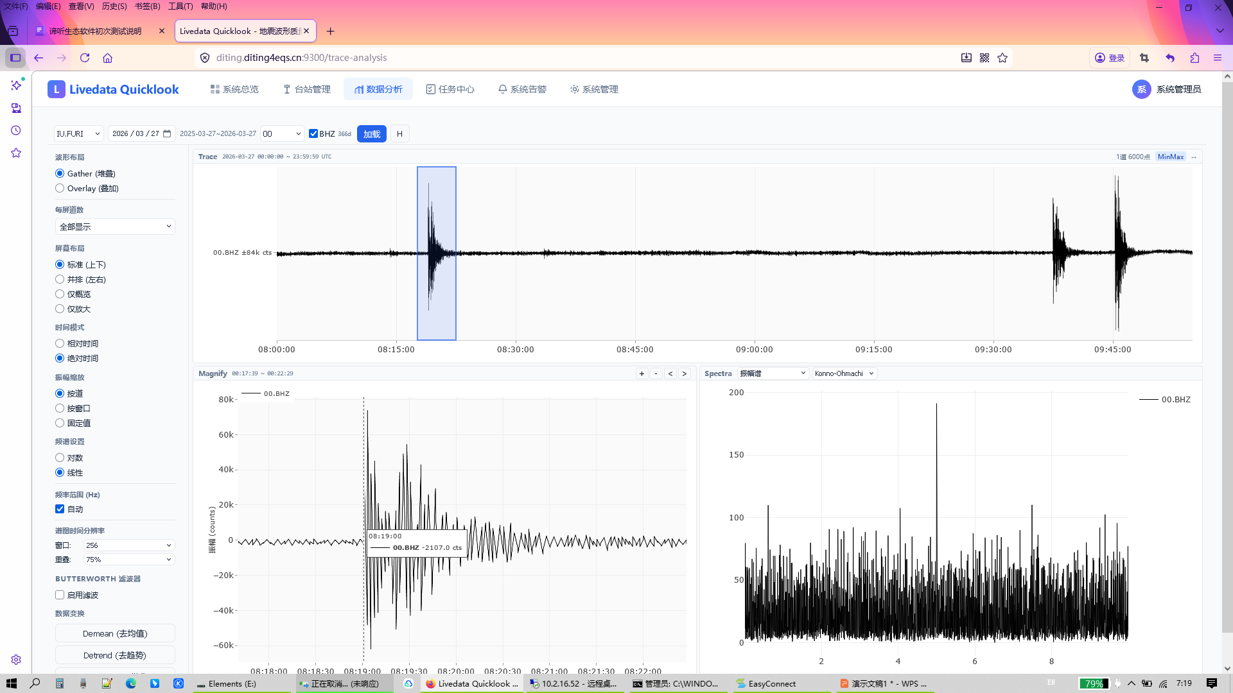Image resolution: width=1233 pixels, height=693 pixels.
Task: Open the QR code icon in address bar
Action: [984, 58]
